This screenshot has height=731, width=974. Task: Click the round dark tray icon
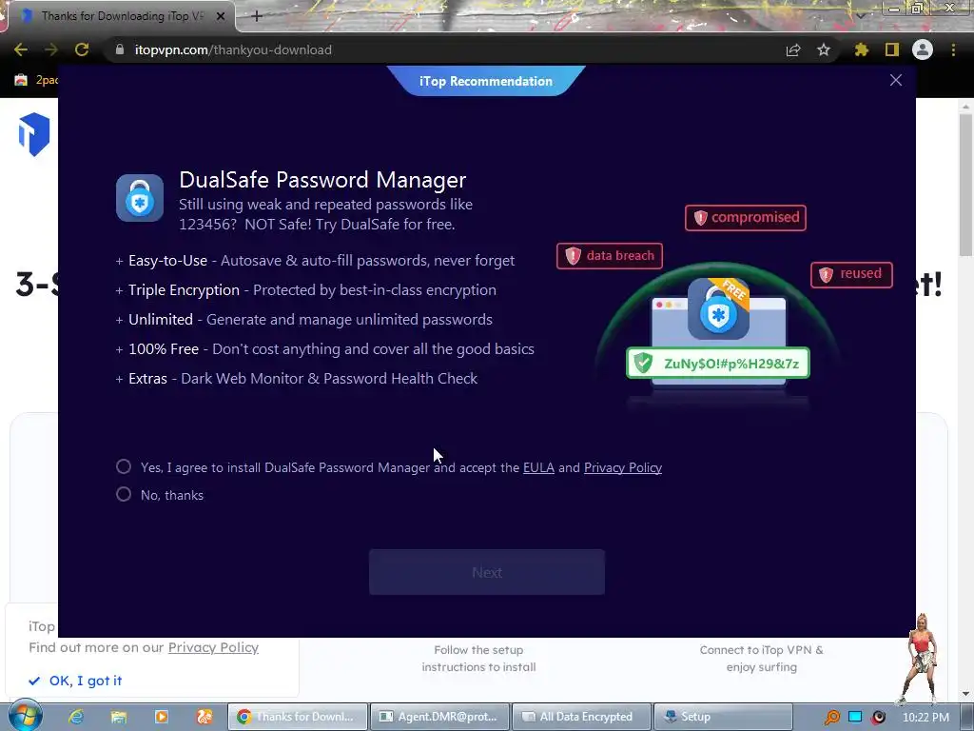pyautogui.click(x=878, y=718)
